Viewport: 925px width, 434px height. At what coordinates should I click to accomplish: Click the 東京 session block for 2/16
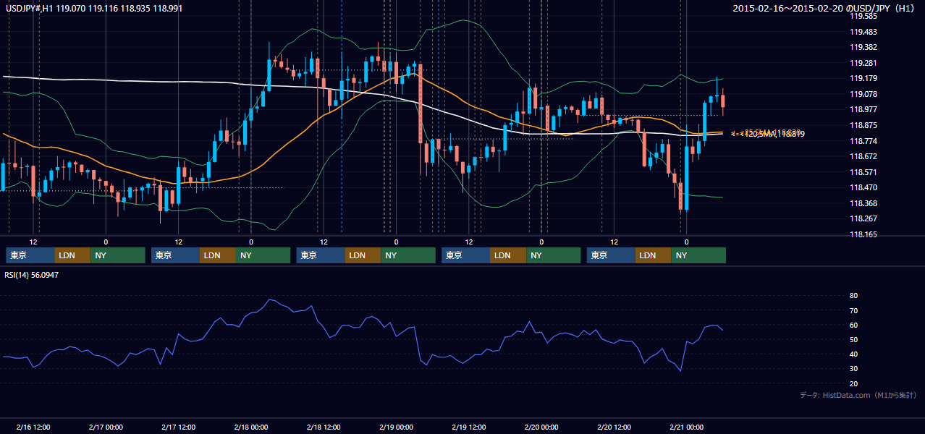(x=30, y=255)
